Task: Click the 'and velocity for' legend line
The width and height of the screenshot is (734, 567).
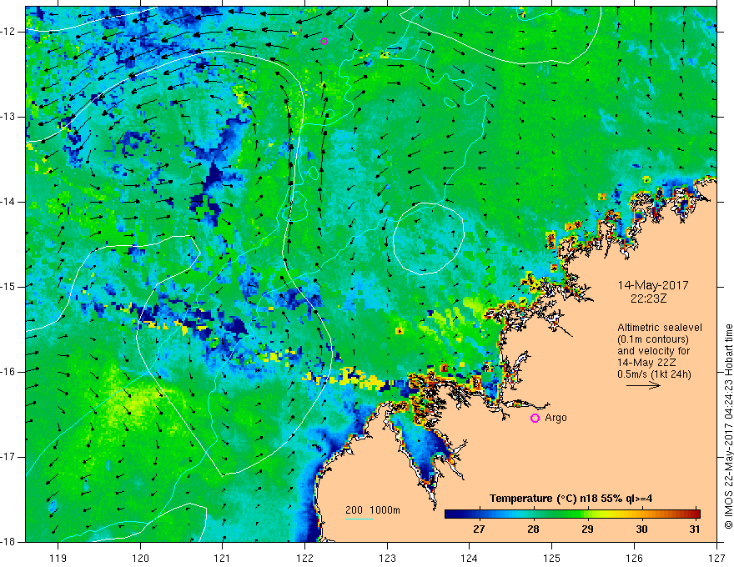Action: [x=653, y=351]
